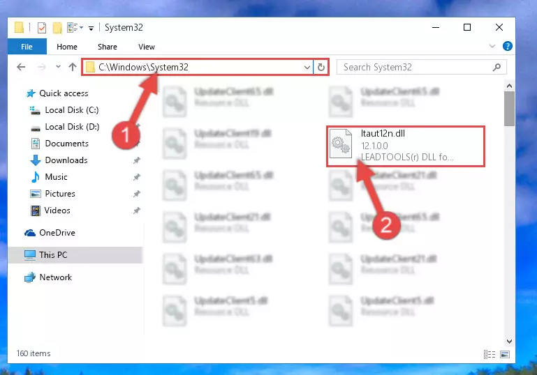
Task: Select the ltaut12n.dll file
Action: coord(406,146)
